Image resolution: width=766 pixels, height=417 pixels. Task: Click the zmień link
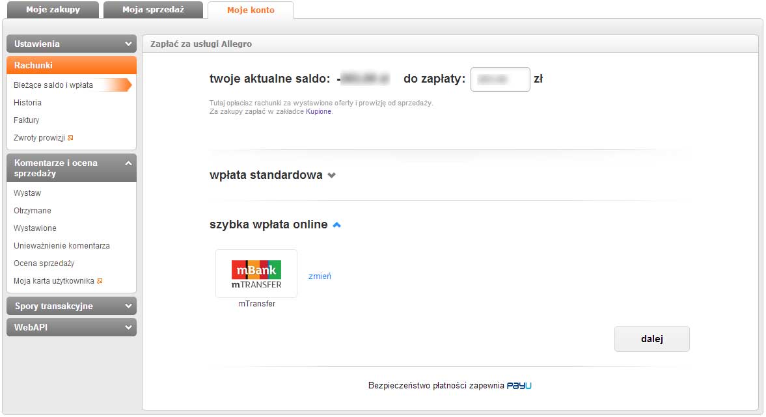tap(320, 276)
